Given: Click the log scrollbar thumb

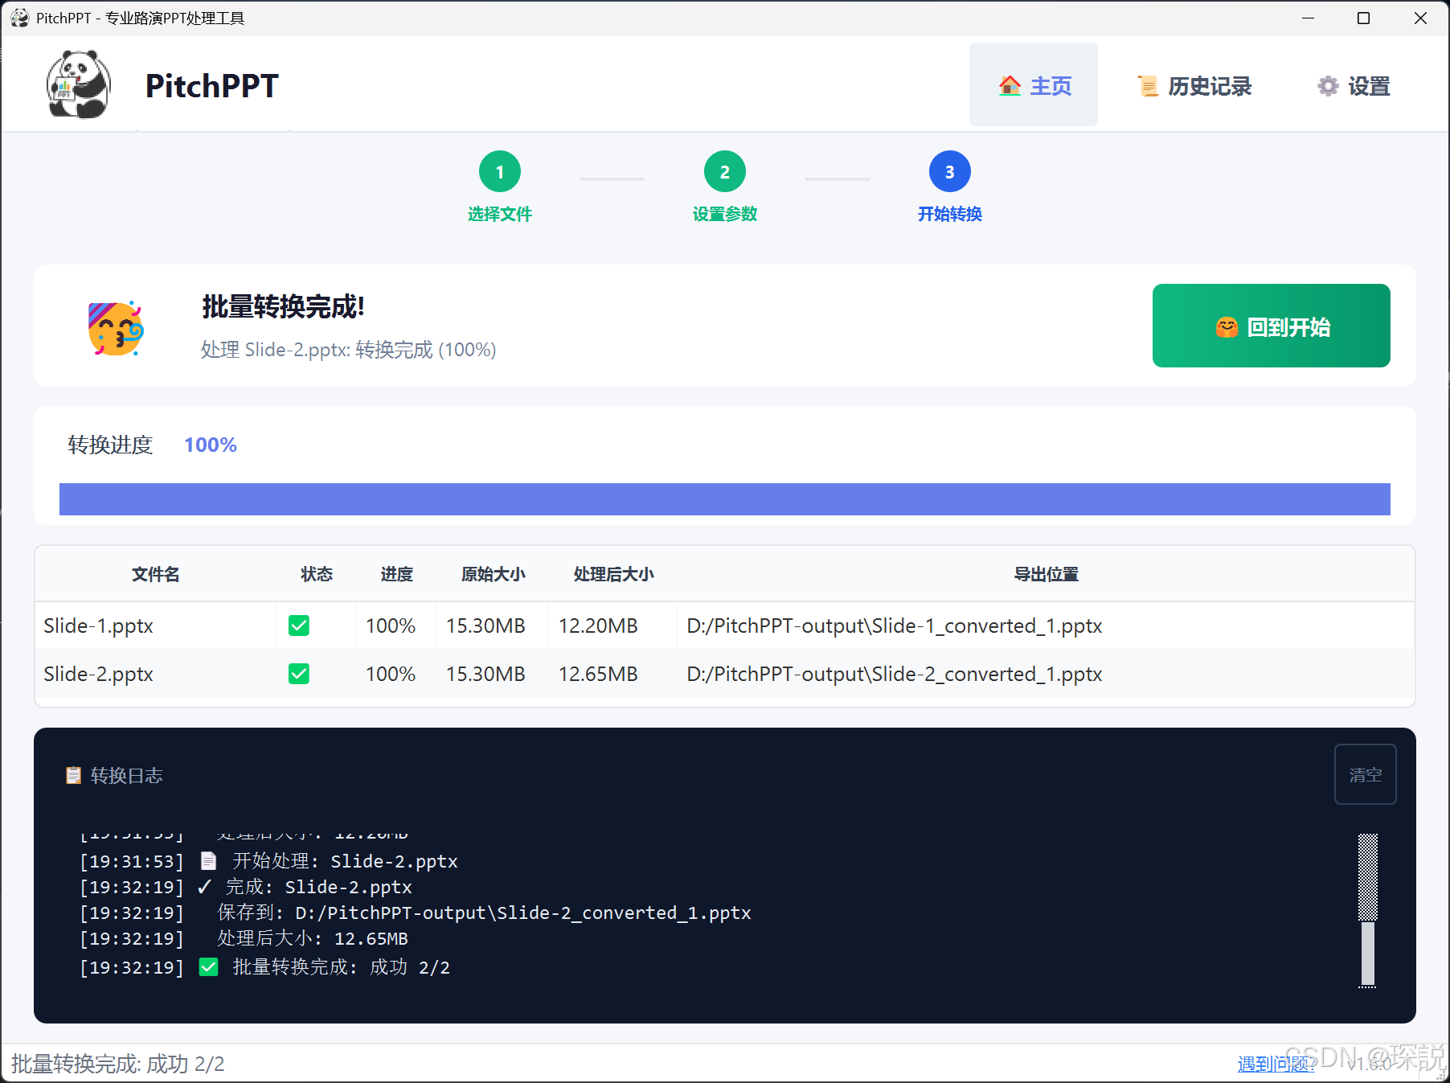Looking at the screenshot, I should pos(1367,954).
